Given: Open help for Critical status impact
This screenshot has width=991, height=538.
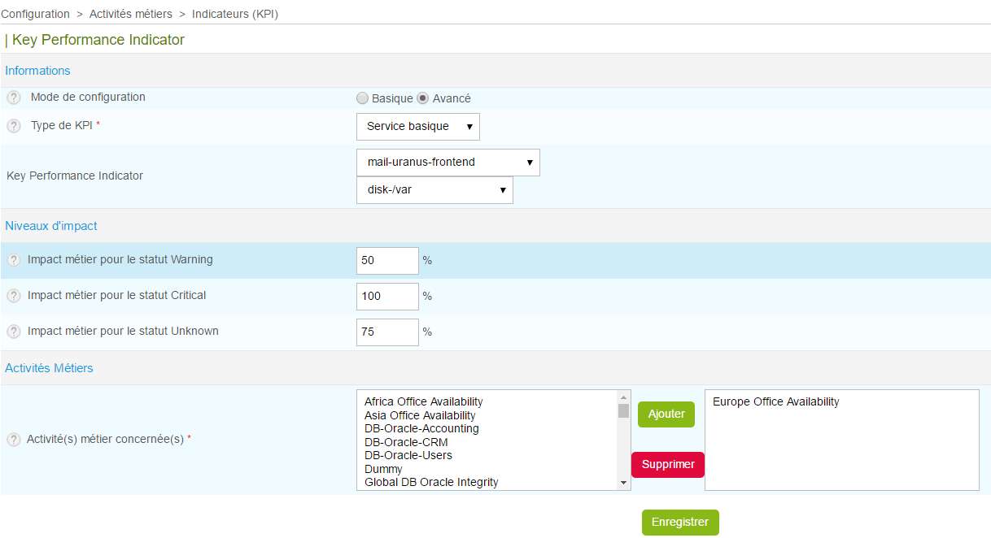Looking at the screenshot, I should tap(14, 296).
